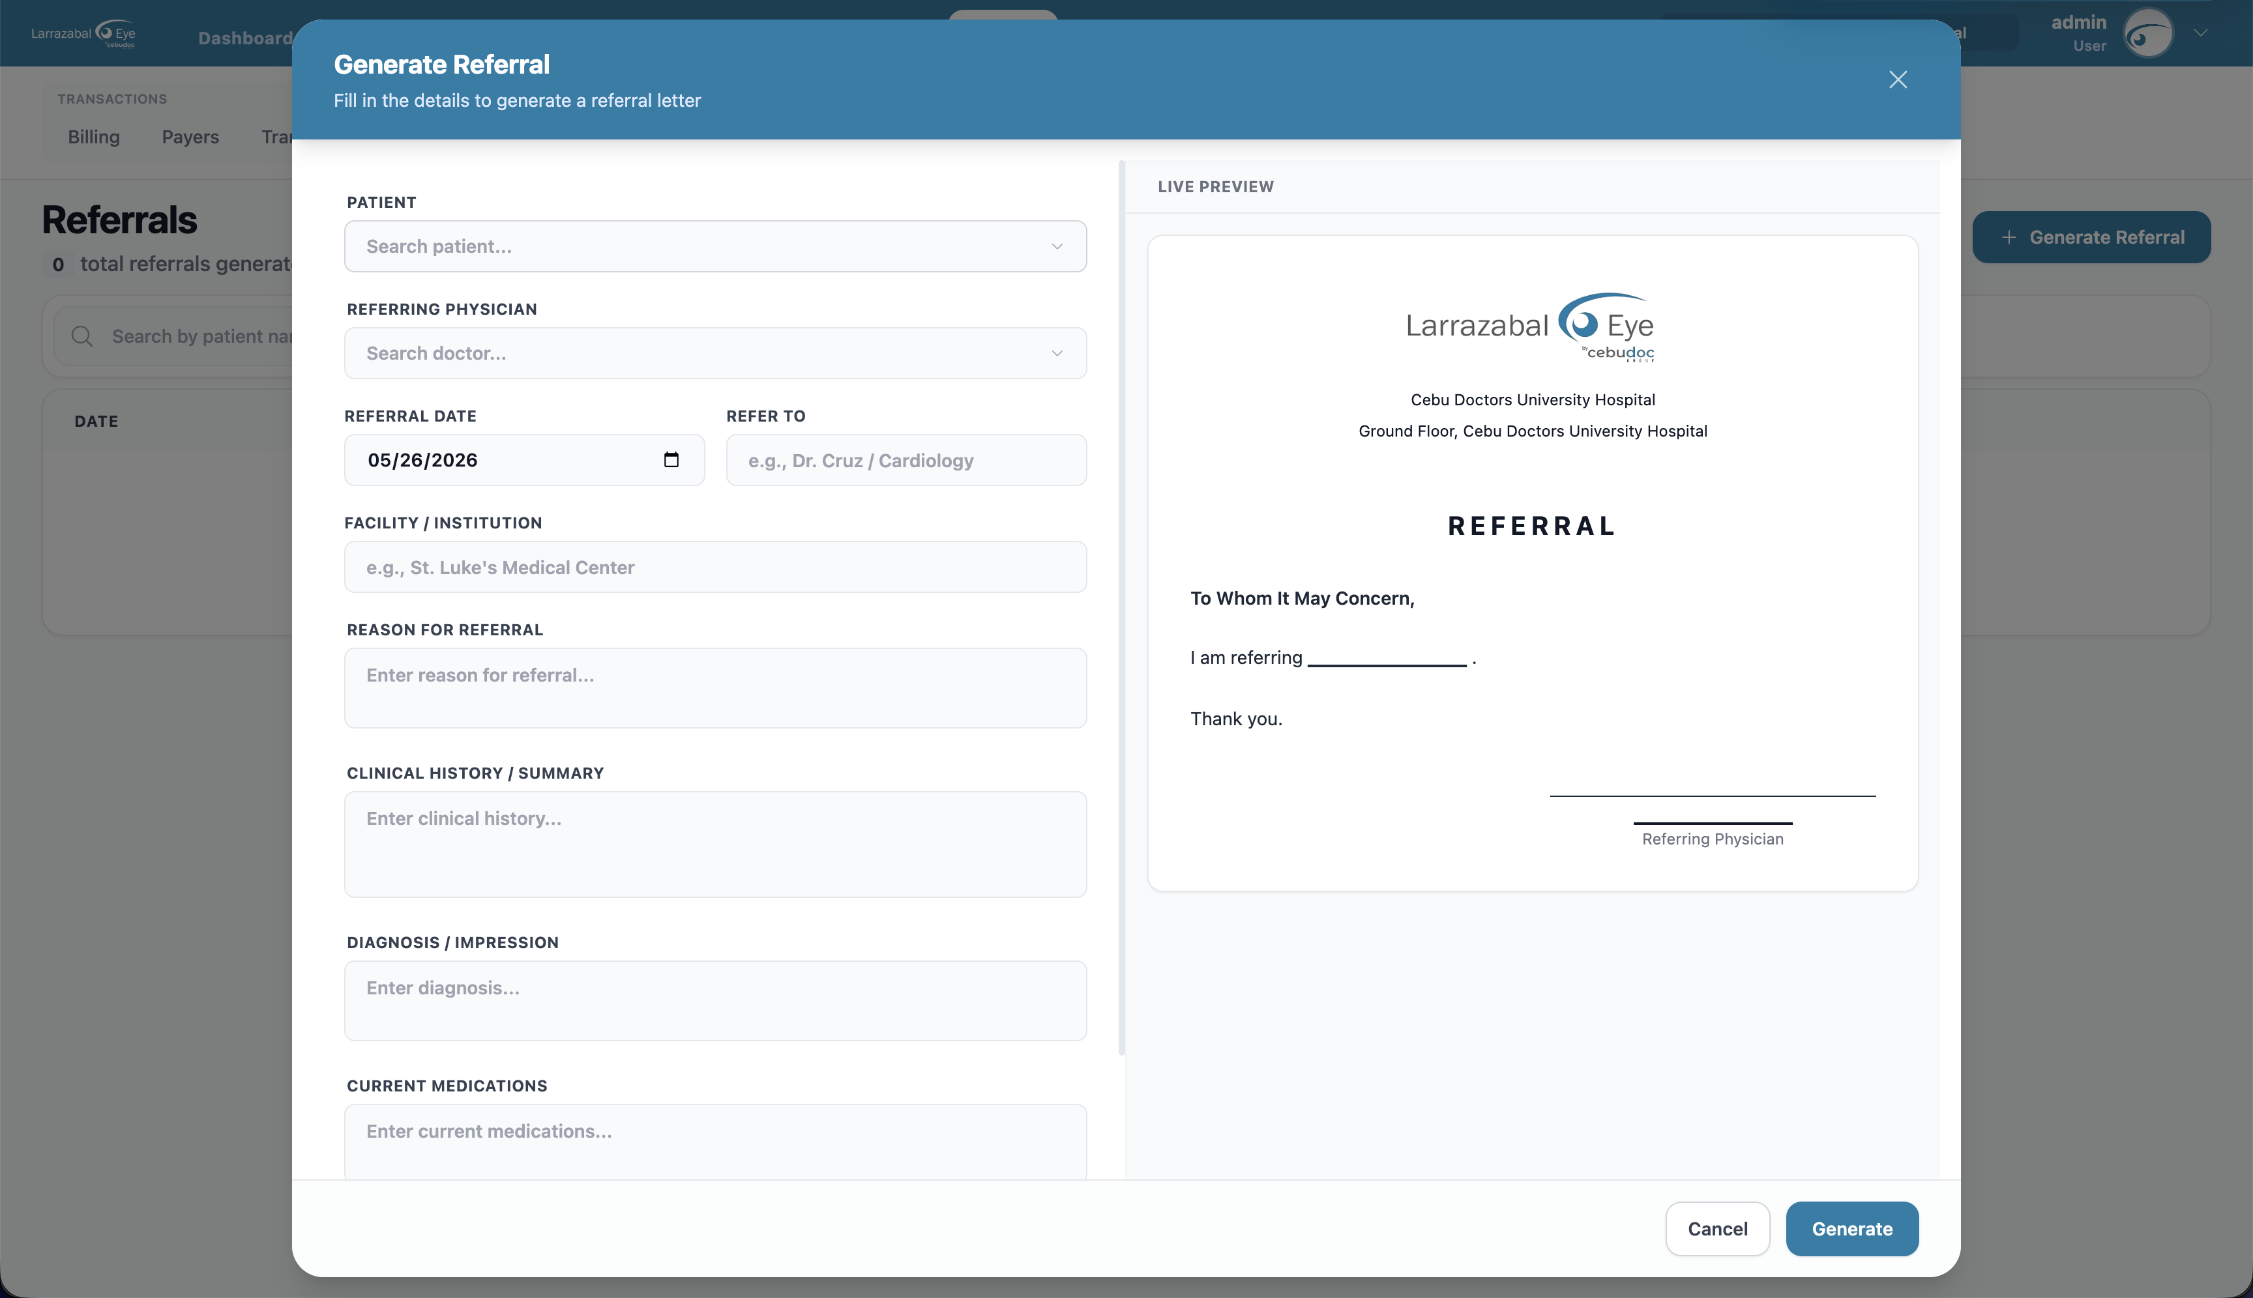Viewport: 2253px width, 1298px height.
Task: Click 'To Whom It May Concern,' text
Action: [1303, 598]
